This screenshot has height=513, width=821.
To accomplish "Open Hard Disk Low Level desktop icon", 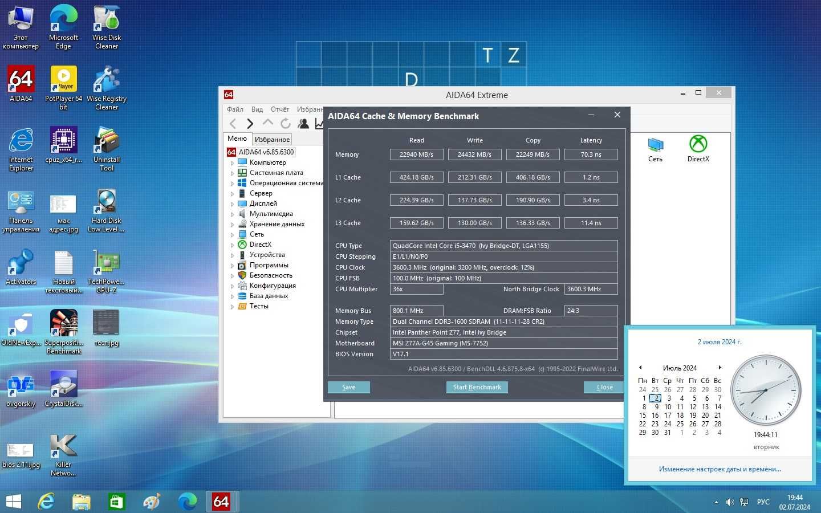I will 107,210.
